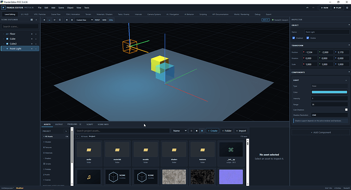Switch assets to medium tile view icon

tap(197, 131)
